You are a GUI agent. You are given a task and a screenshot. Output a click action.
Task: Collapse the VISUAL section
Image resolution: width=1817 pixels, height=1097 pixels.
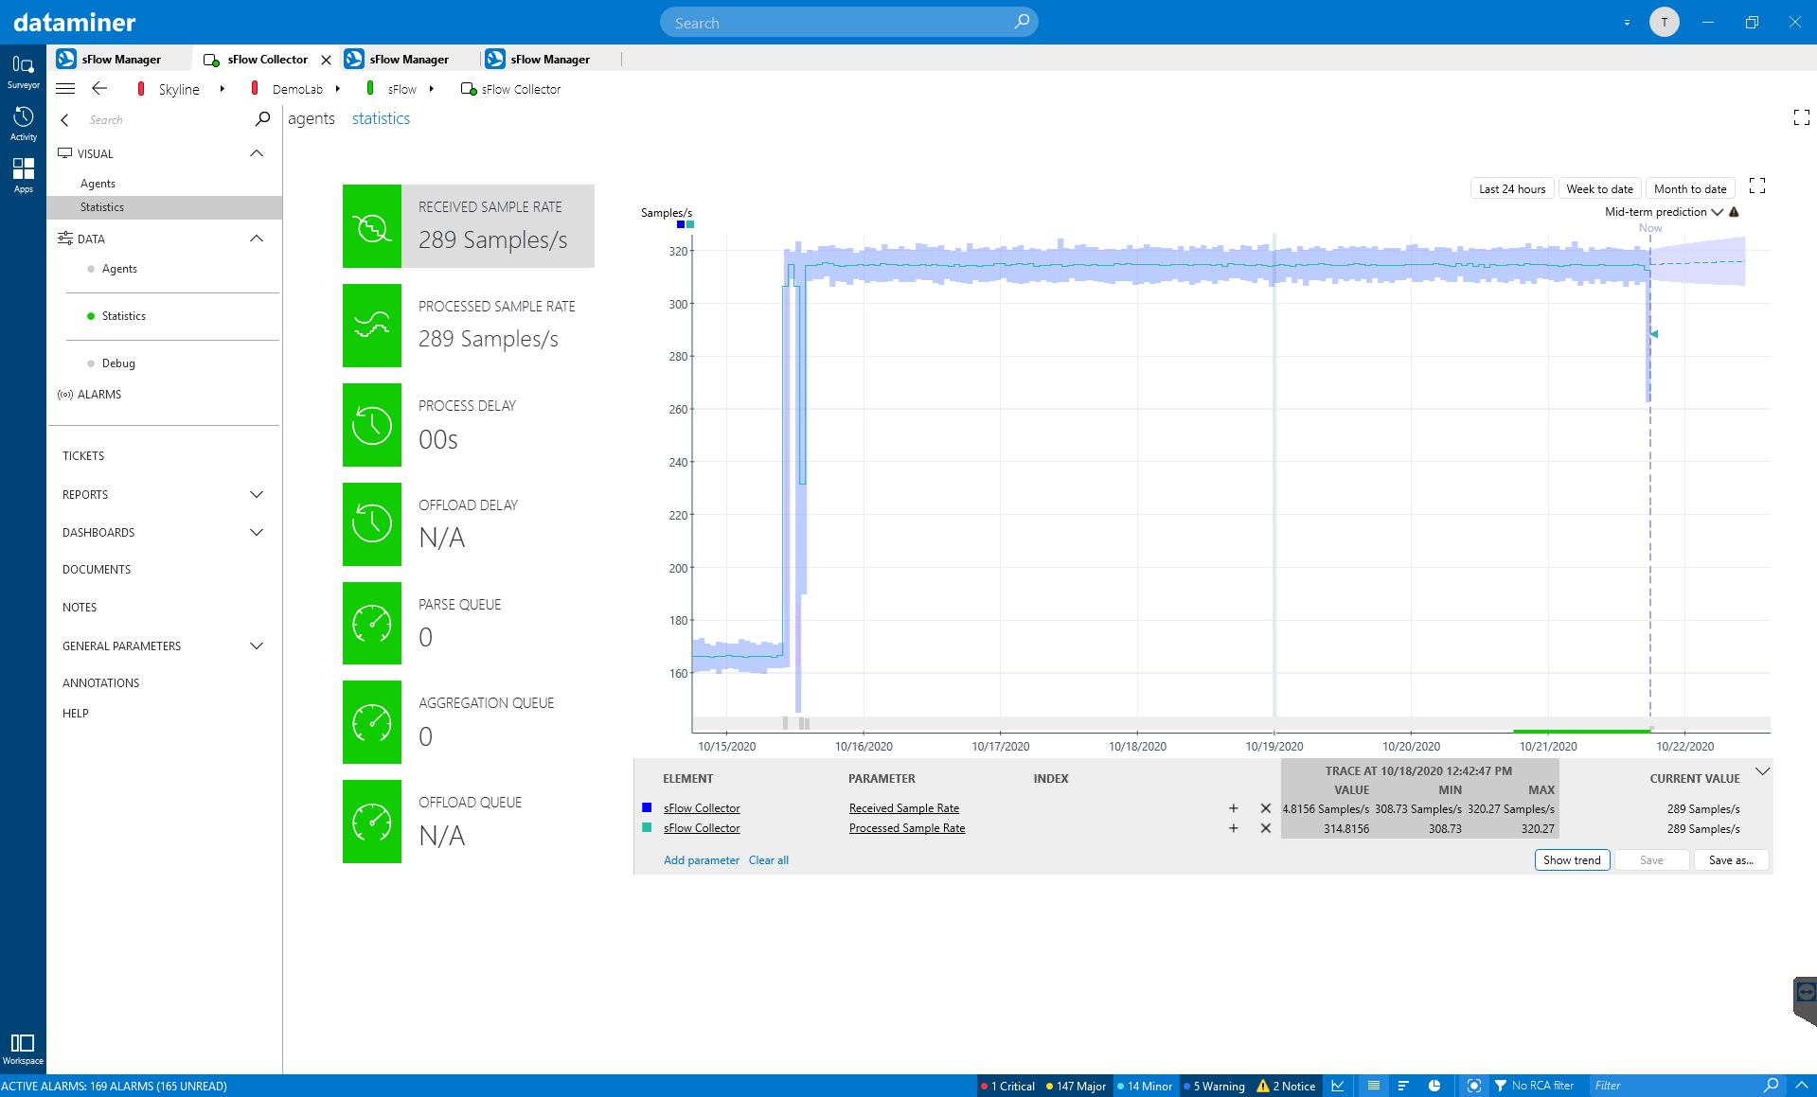point(256,153)
